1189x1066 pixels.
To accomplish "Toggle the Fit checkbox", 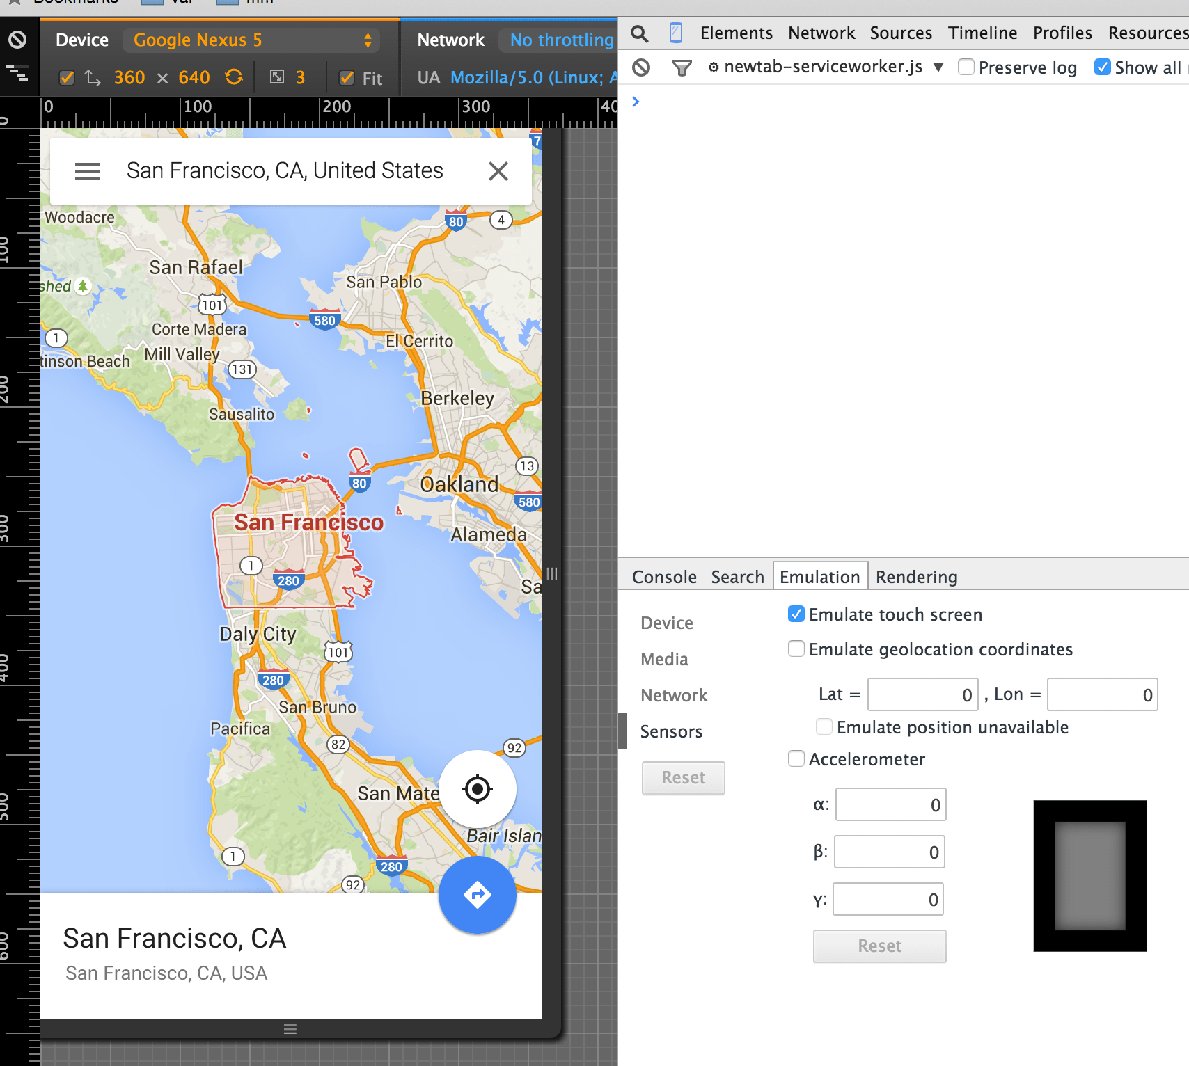I will pos(347,78).
